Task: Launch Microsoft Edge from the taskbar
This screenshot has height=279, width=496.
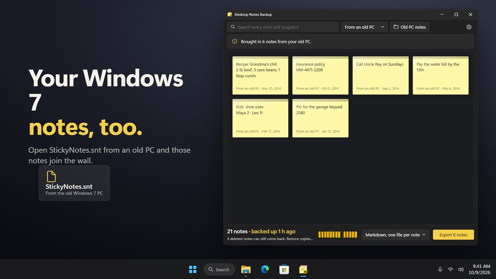Action: pyautogui.click(x=265, y=269)
